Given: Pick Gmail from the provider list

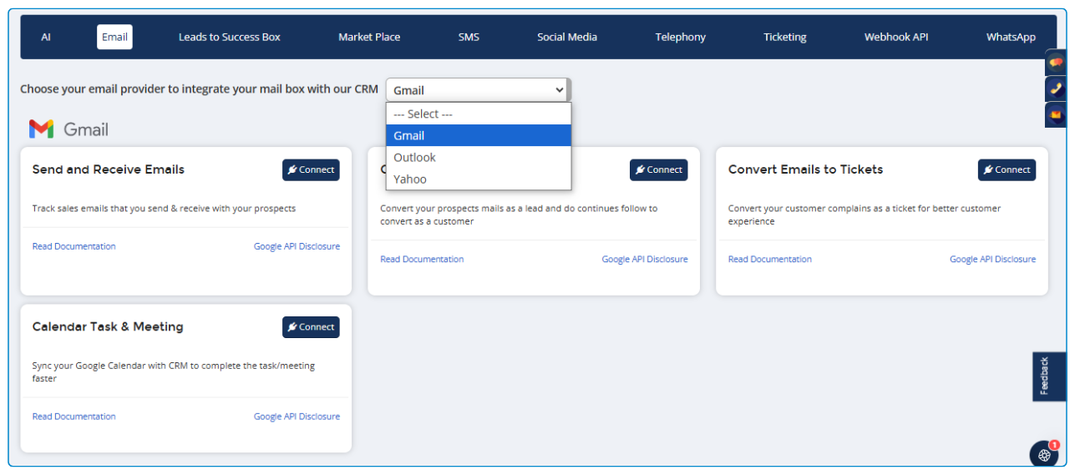Looking at the screenshot, I should 479,135.
